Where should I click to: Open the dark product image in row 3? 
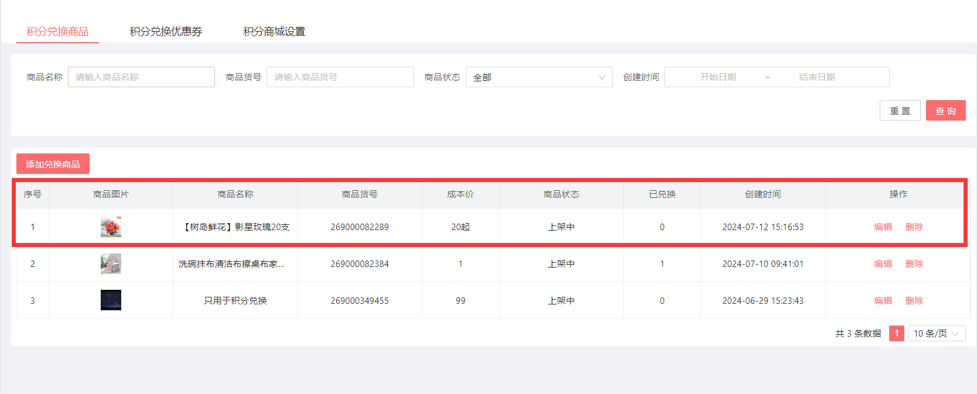coord(111,300)
